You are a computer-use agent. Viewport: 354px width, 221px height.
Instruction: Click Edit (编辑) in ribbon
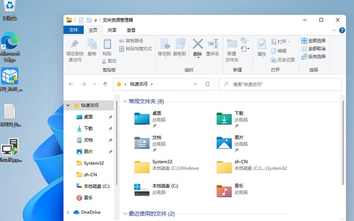278,51
